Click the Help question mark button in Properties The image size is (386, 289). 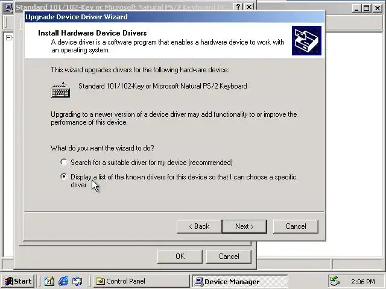pyautogui.click(x=238, y=7)
